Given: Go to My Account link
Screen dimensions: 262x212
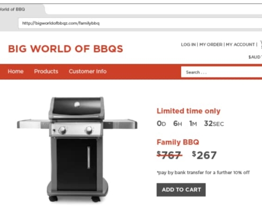Looking at the screenshot, I should click(240, 45).
